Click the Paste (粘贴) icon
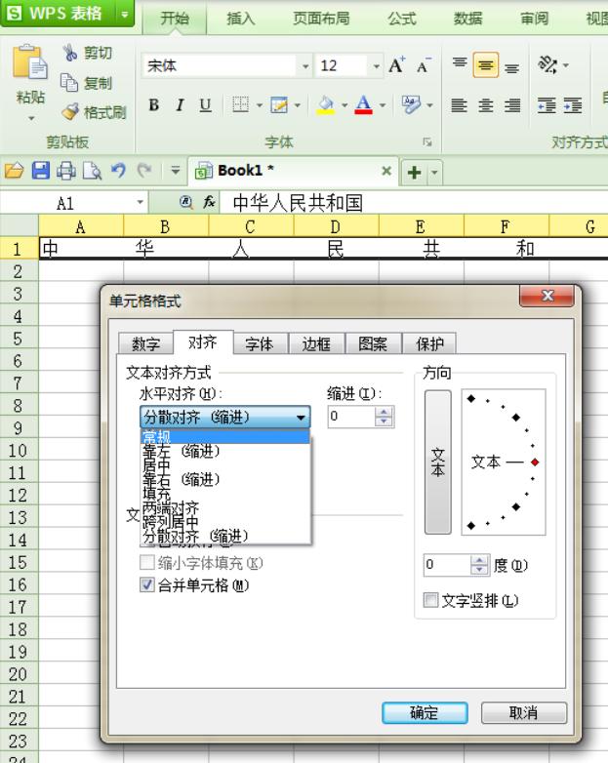Image resolution: width=608 pixels, height=763 pixels. pos(29,62)
